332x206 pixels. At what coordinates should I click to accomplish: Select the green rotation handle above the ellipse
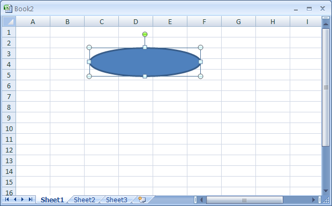point(145,34)
